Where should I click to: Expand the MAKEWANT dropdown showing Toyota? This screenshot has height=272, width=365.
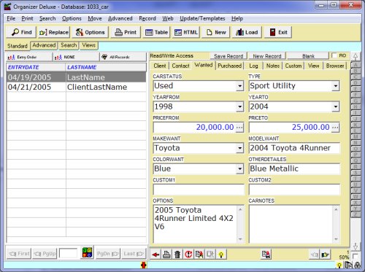pos(239,148)
